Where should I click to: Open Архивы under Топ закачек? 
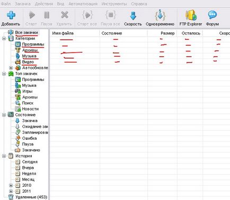tap(30, 97)
